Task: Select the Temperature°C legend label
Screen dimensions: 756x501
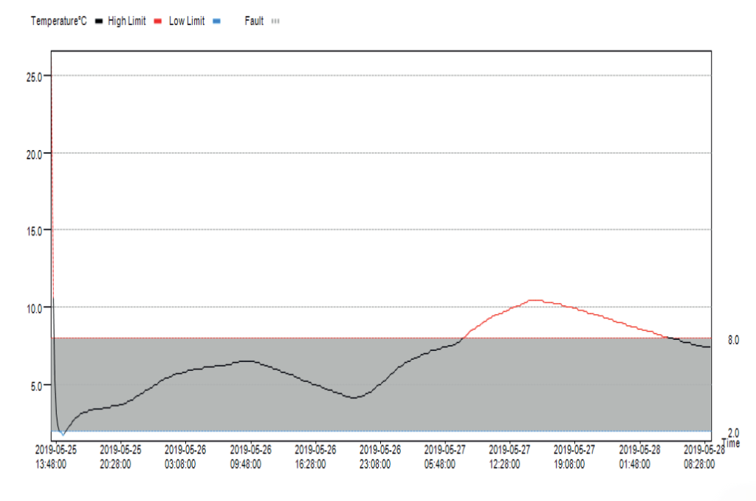Action: pos(58,21)
